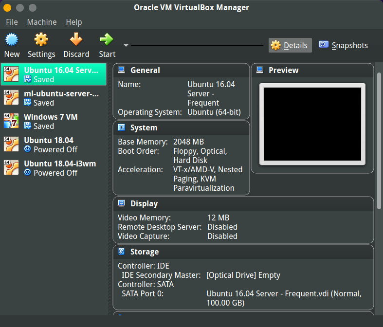Click the Preview section header

[x=312, y=71]
